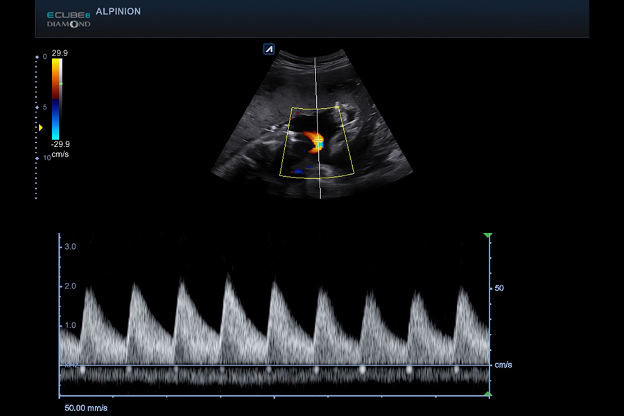624x416 pixels.
Task: Click the bottom green triangle on the velocity scale
Action: (x=488, y=394)
